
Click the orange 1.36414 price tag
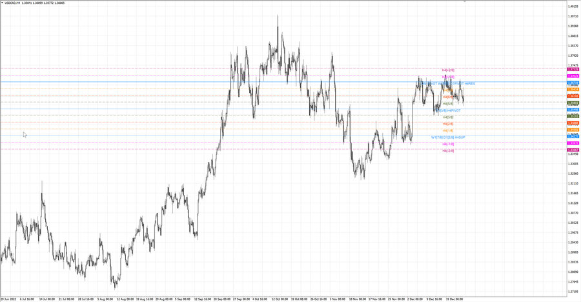573,90
